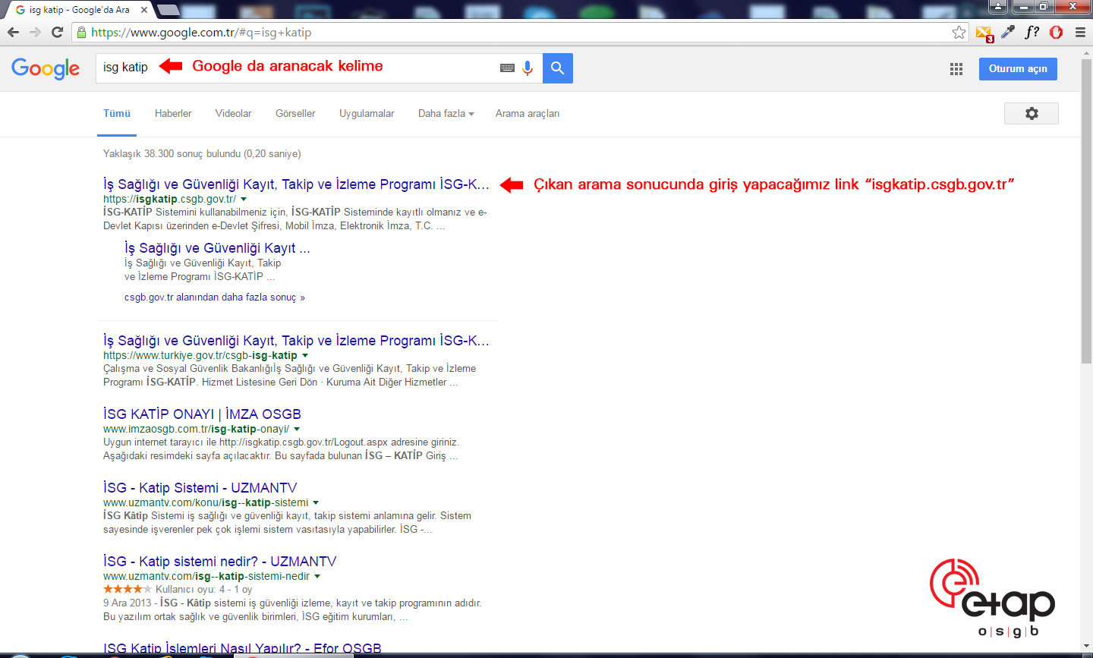The image size is (1093, 658).
Task: Open the f? font finder extension
Action: pyautogui.click(x=1032, y=32)
